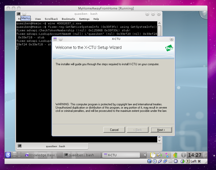Click the Back button in the setup wizard

coord(138,130)
